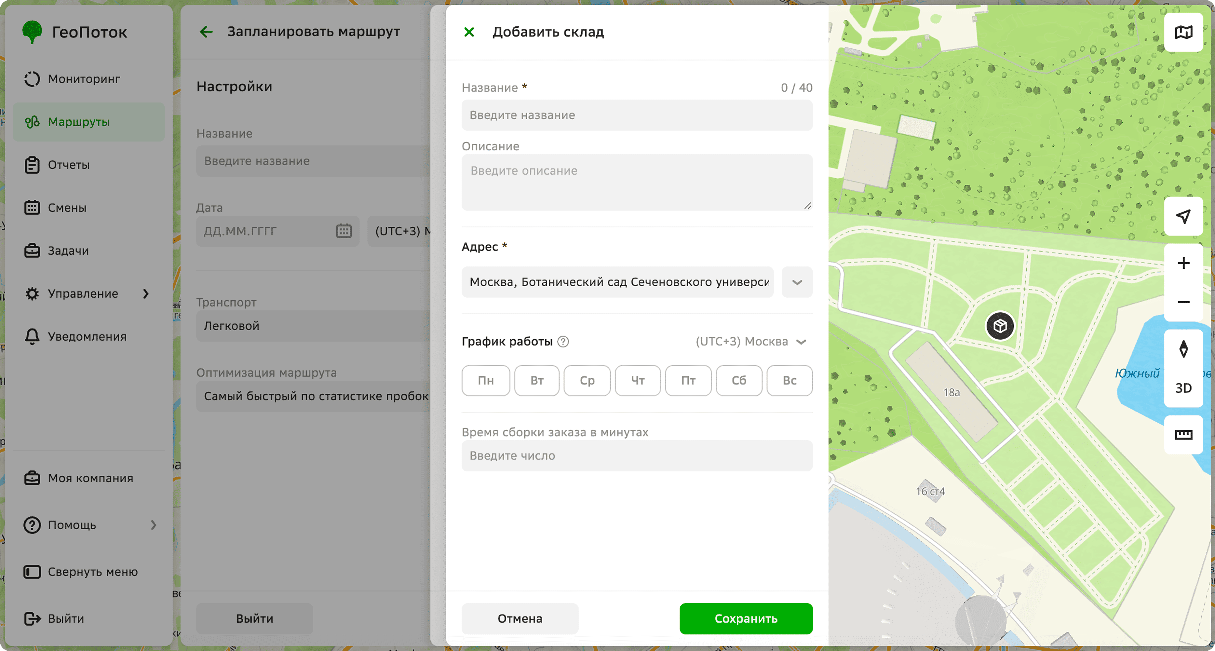This screenshot has height=651, width=1215.
Task: Click the locate-me navigation arrow
Action: (1183, 216)
